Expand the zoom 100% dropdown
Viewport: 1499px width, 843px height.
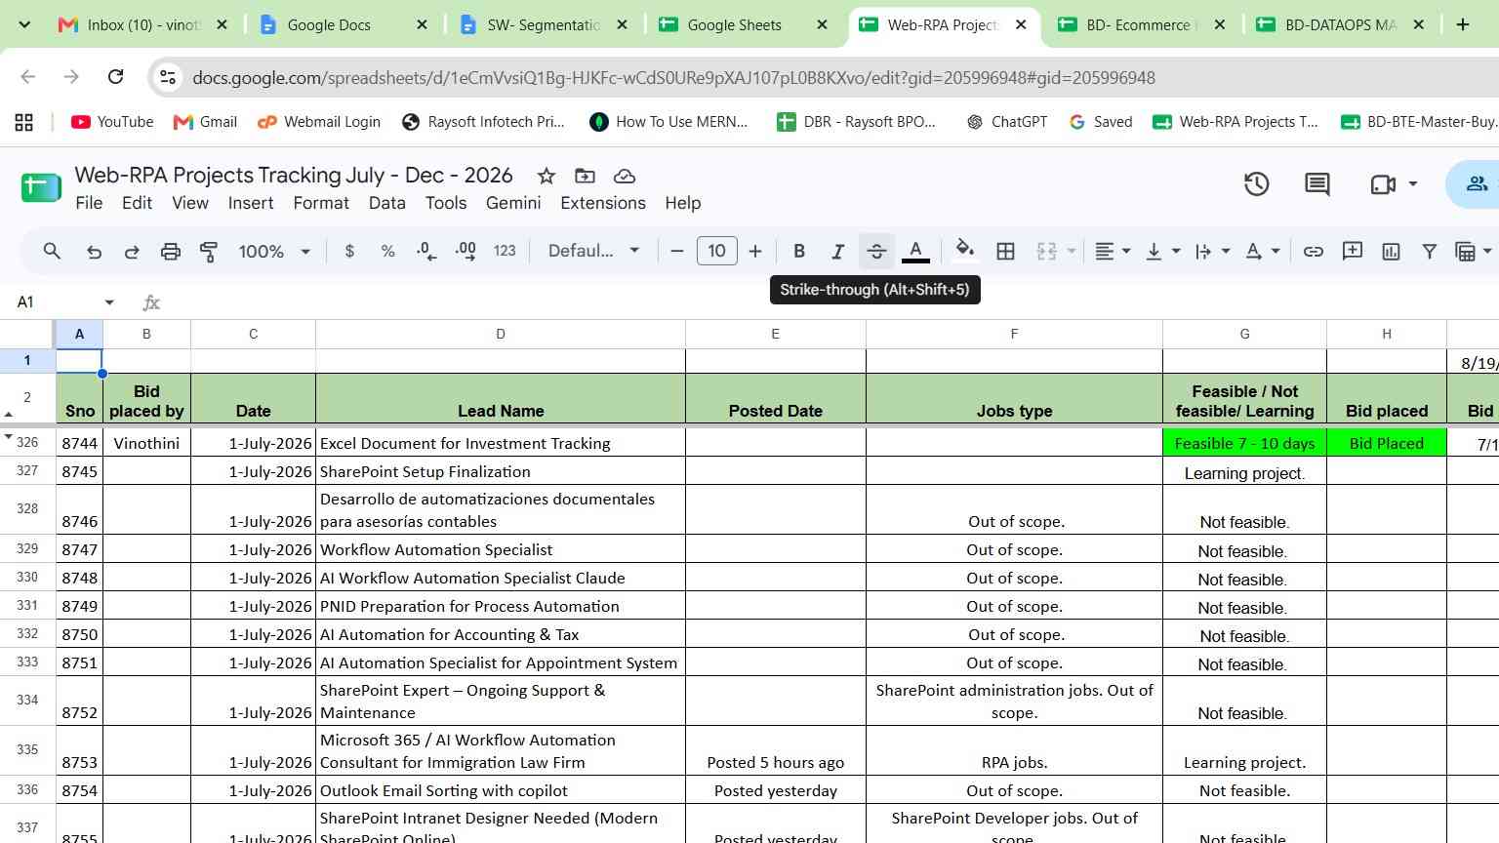click(x=274, y=252)
